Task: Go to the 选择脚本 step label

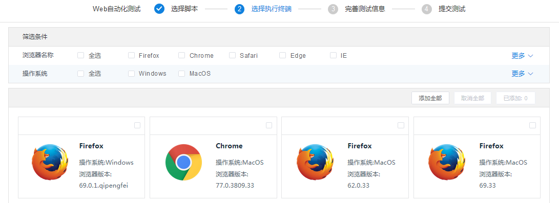Action: tap(184, 9)
